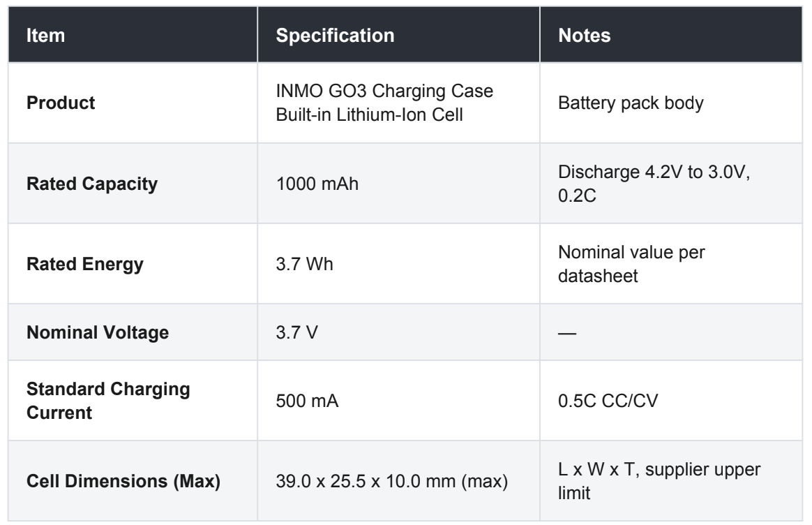The height and width of the screenshot is (525, 812).
Task: Select the 39.0 x 25.5 x 10.0 mm cell
Action: (391, 481)
